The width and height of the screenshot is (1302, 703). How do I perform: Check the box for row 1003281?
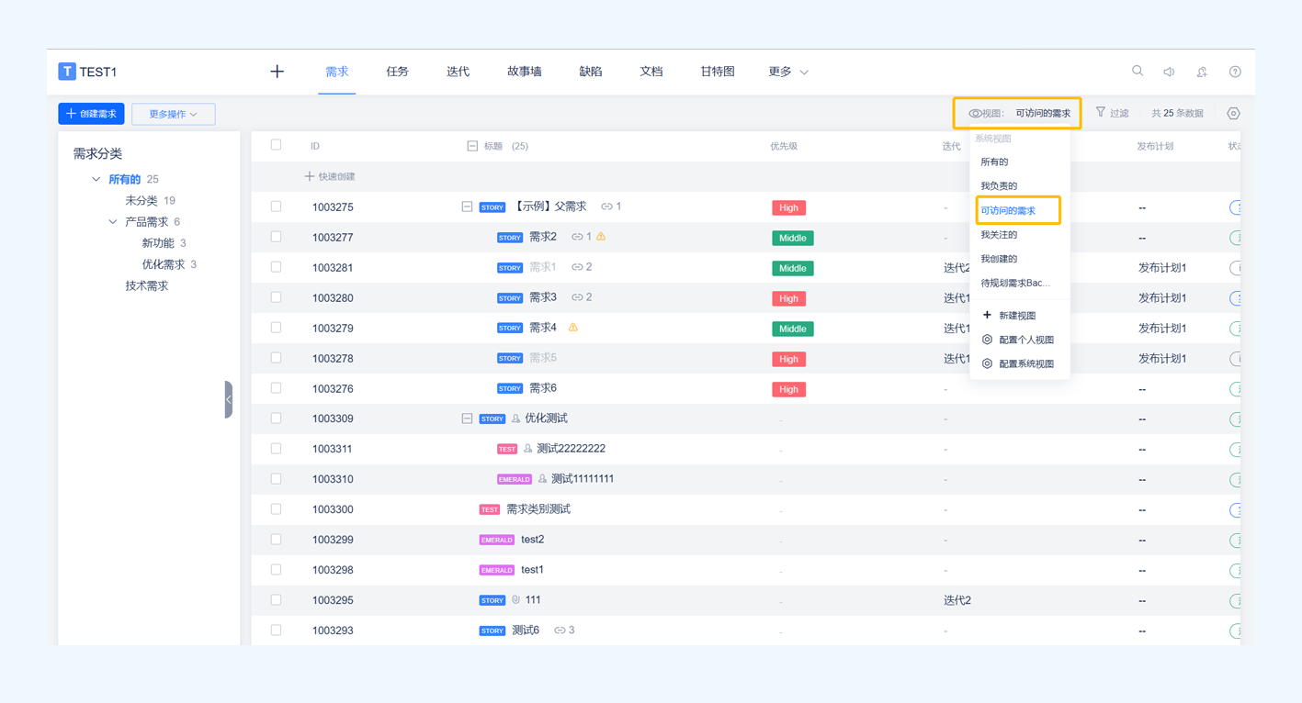click(x=276, y=267)
